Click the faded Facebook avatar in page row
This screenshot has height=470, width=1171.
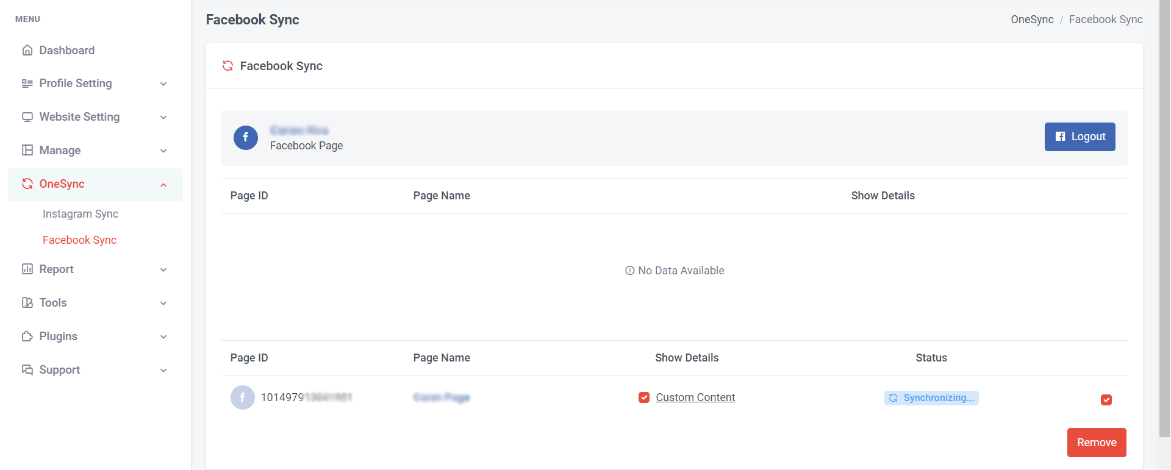tap(242, 397)
